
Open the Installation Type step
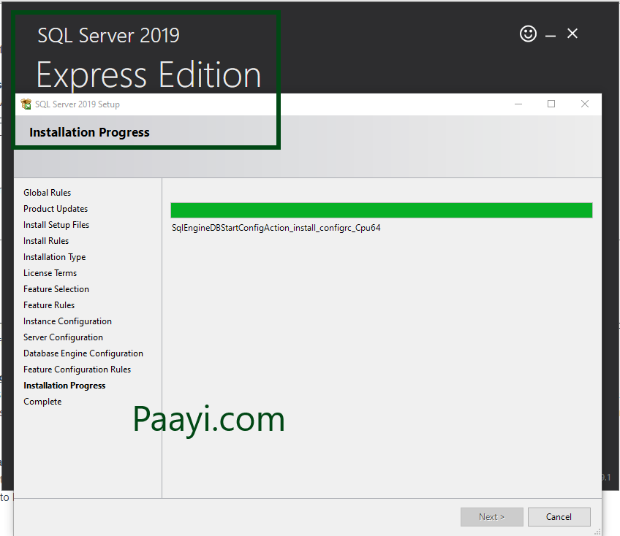[x=54, y=256]
